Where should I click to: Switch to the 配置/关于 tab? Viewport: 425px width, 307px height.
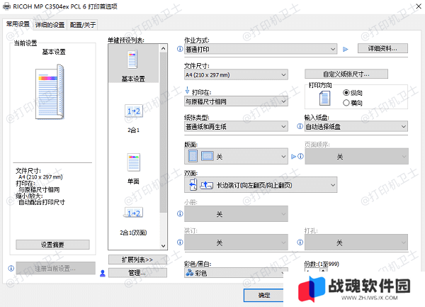point(83,25)
